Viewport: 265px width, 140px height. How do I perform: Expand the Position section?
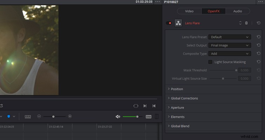(214, 89)
